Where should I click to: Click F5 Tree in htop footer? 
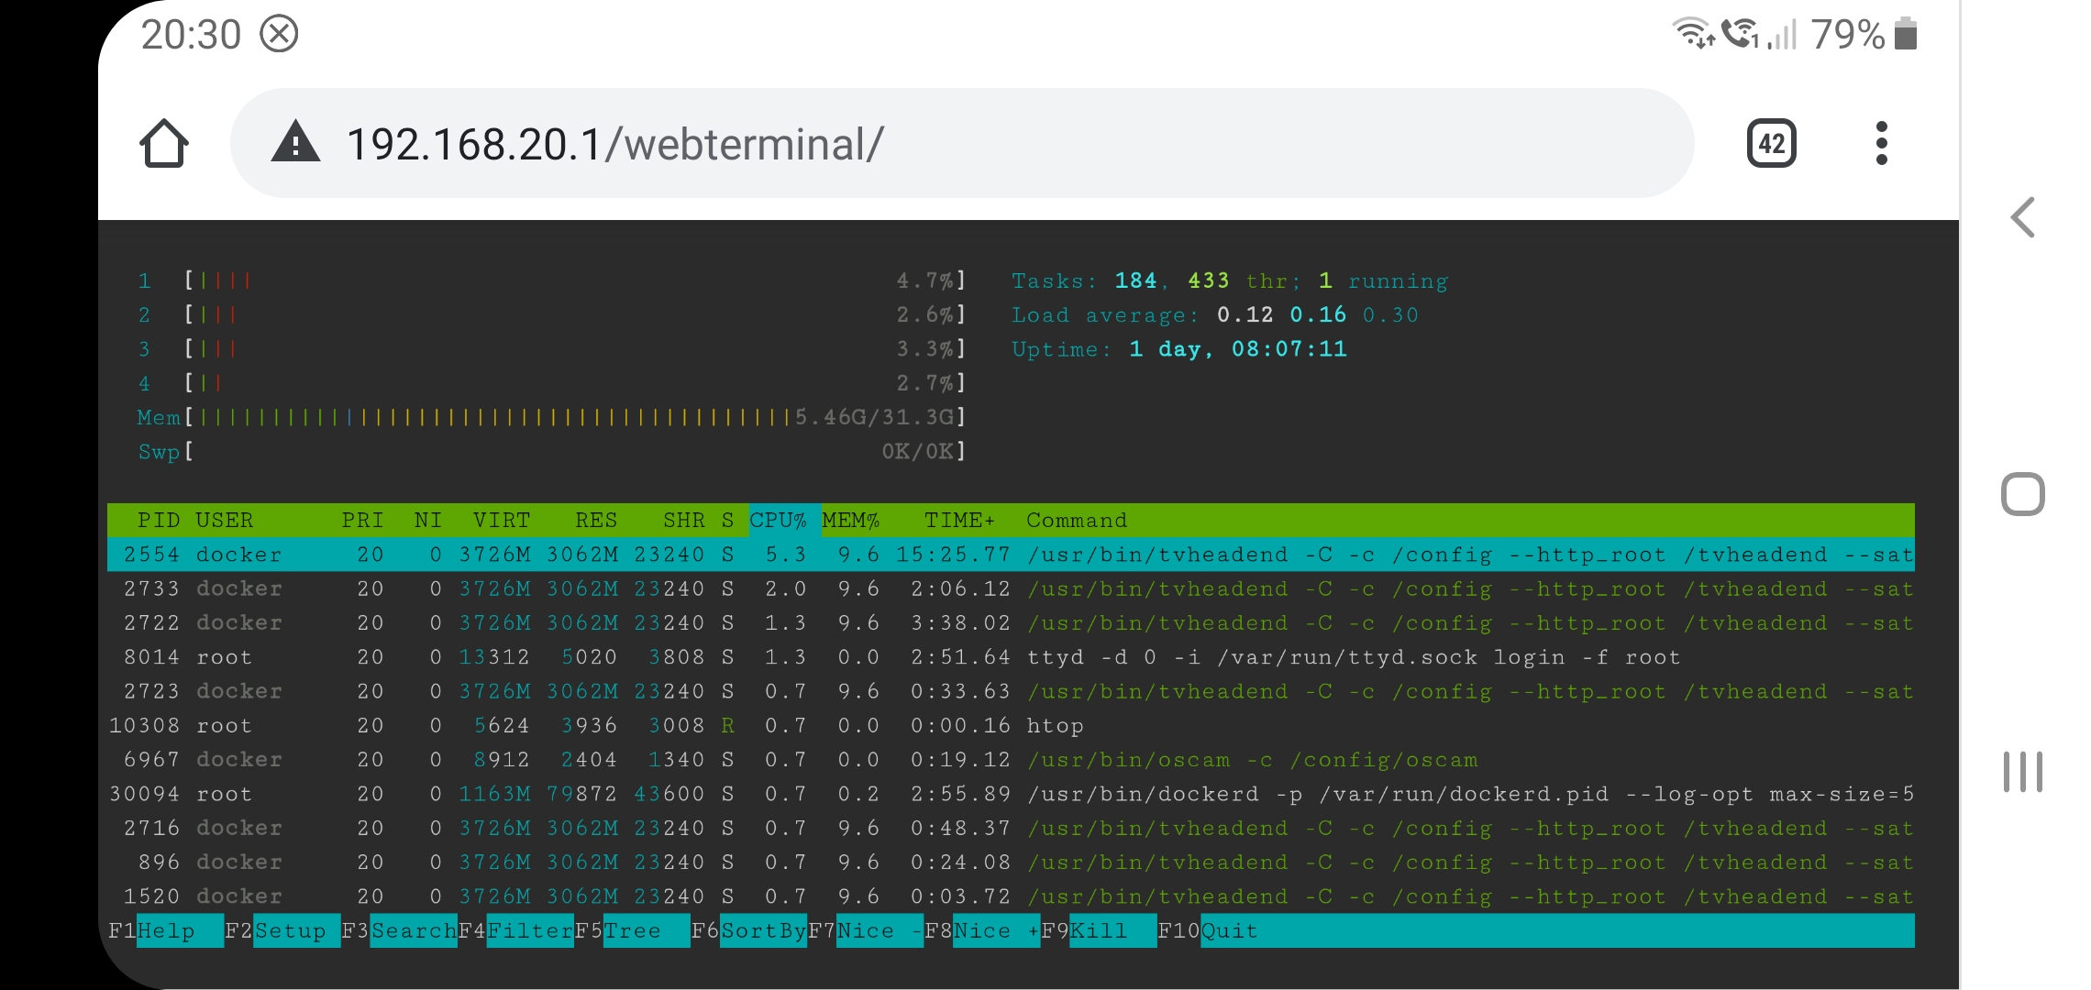pyautogui.click(x=632, y=930)
